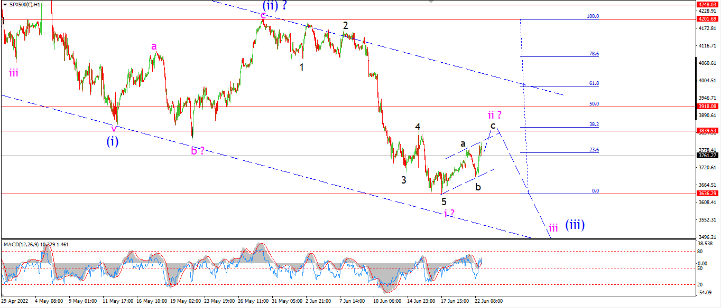721x308 pixels.
Task: Select the 38.2 Fibonacci level label
Action: (594, 124)
